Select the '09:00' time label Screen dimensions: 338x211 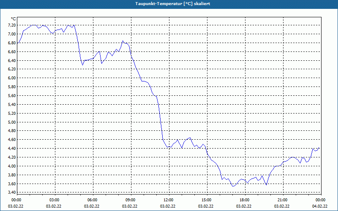pyautogui.click(x=131, y=200)
